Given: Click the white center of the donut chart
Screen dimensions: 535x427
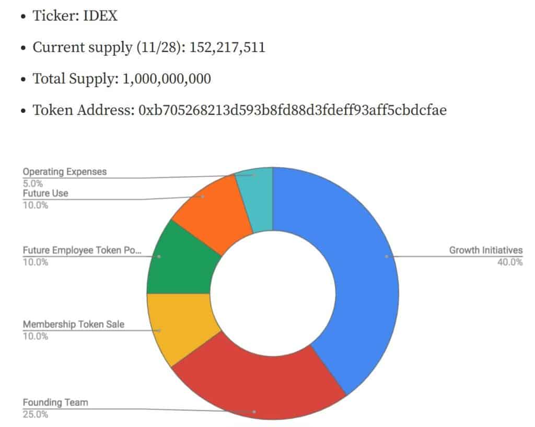Looking at the screenshot, I should coord(273,293).
